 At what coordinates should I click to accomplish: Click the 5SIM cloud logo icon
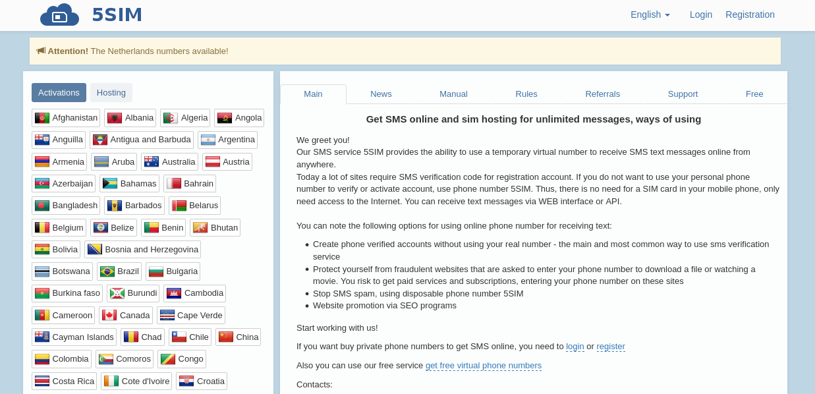(x=59, y=14)
